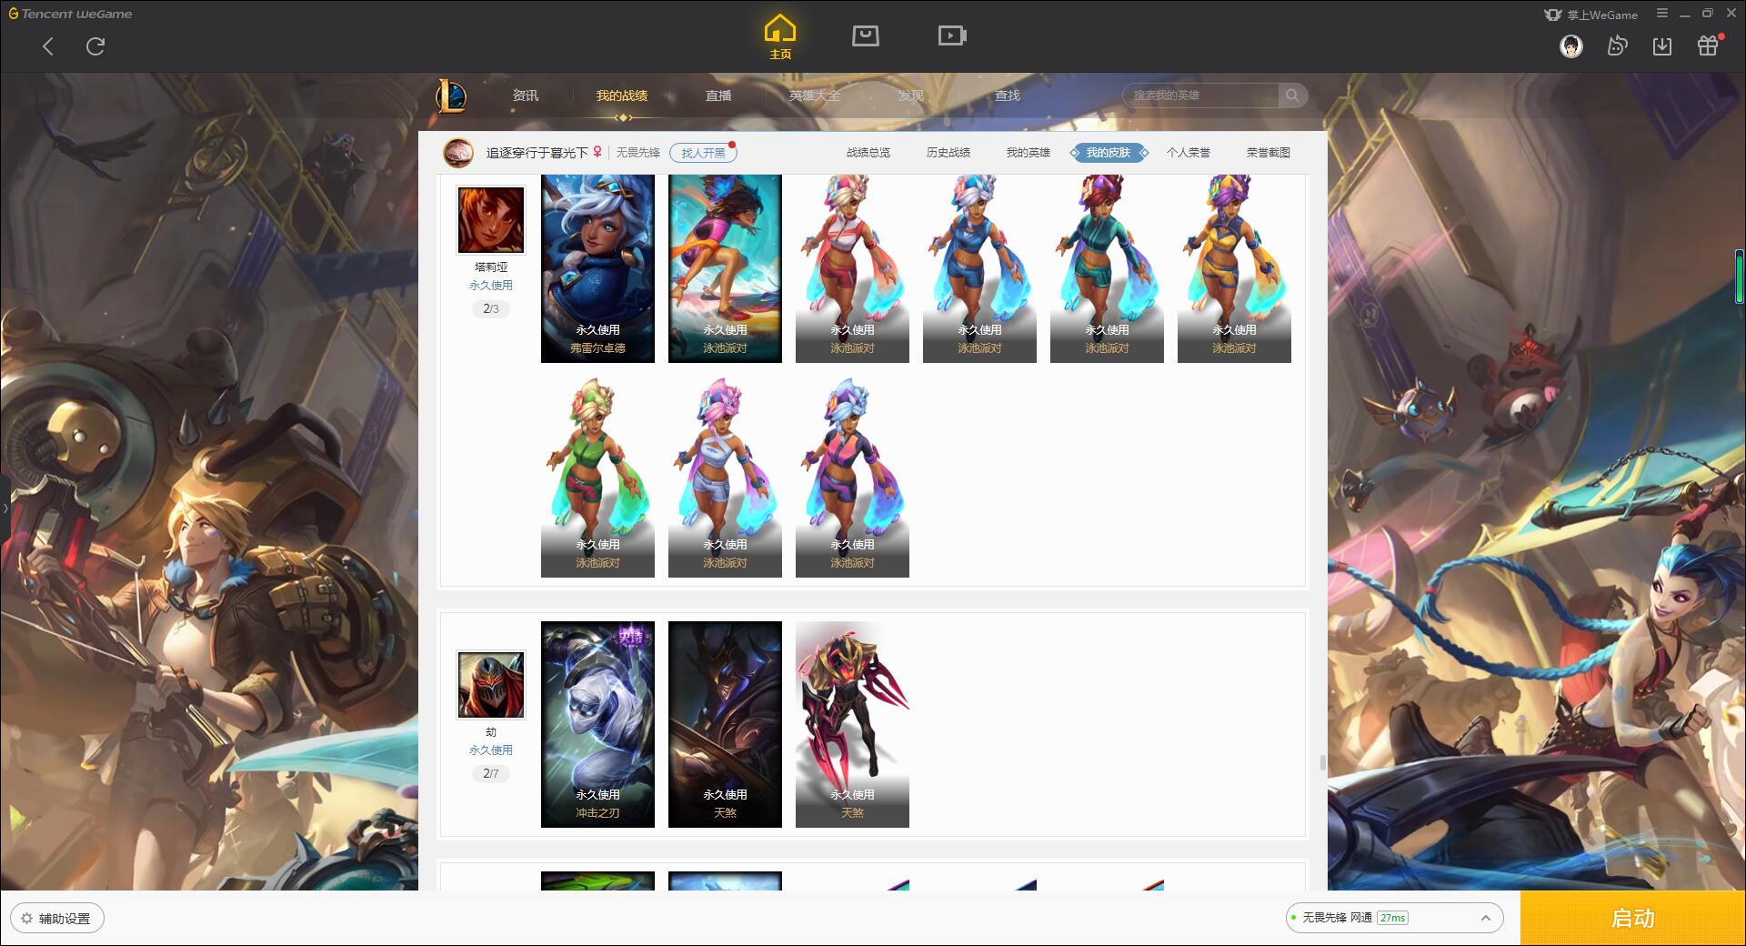Click 永久使用 under 塔莉垭
This screenshot has width=1746, height=946.
point(491,286)
